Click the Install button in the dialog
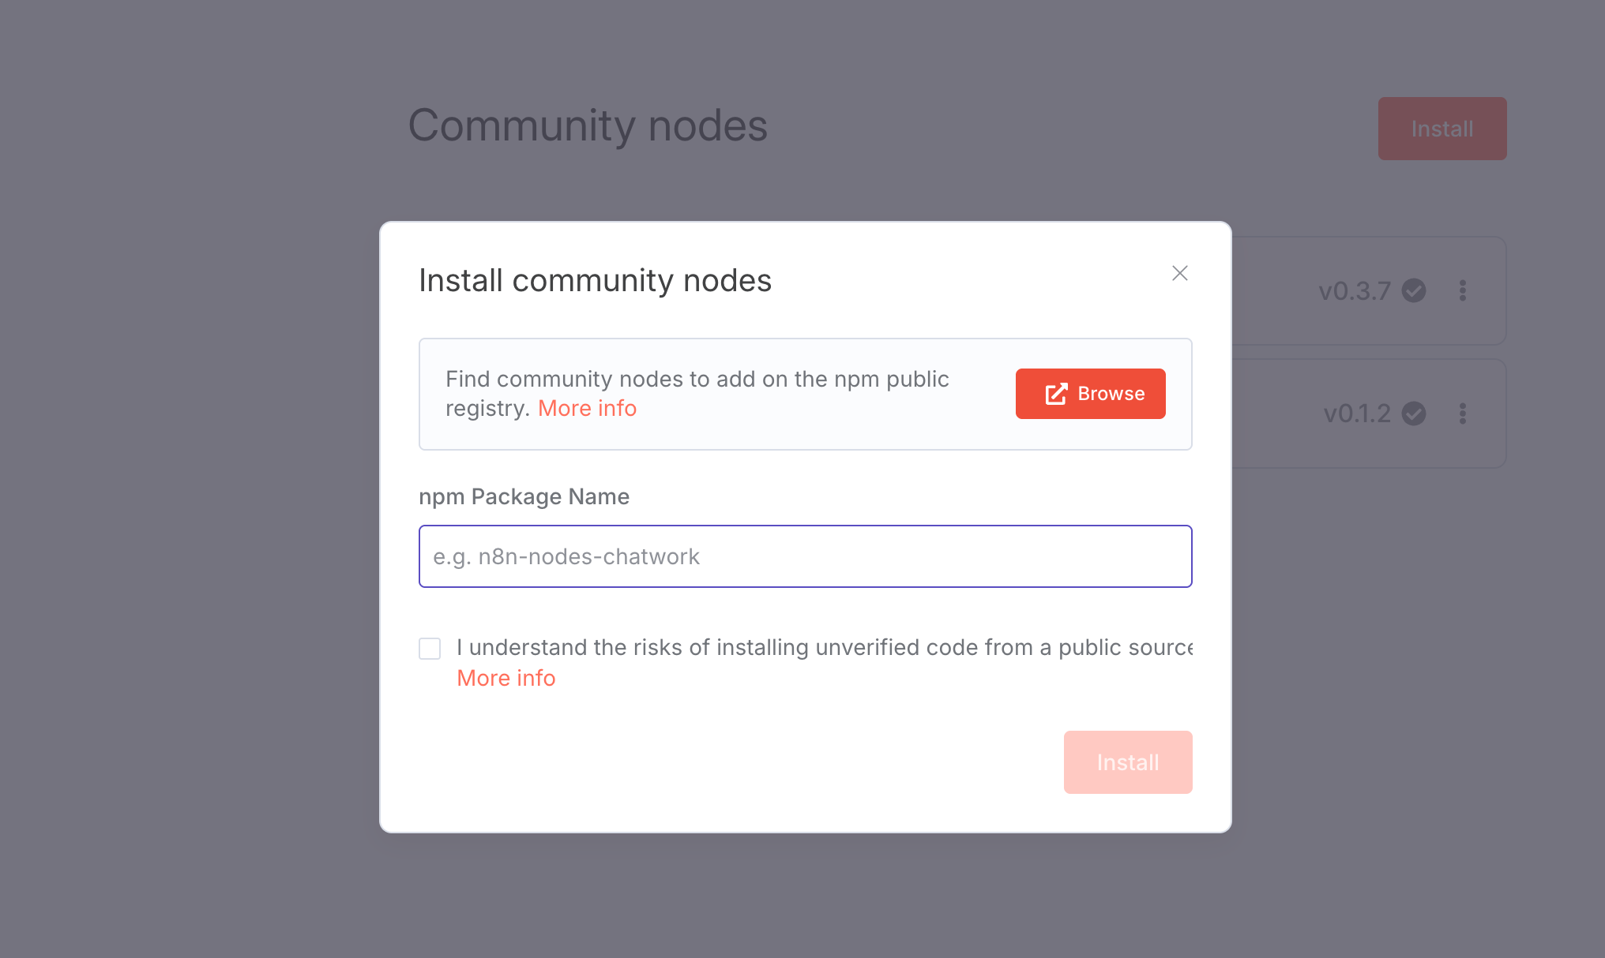This screenshot has height=958, width=1605. pos(1127,762)
